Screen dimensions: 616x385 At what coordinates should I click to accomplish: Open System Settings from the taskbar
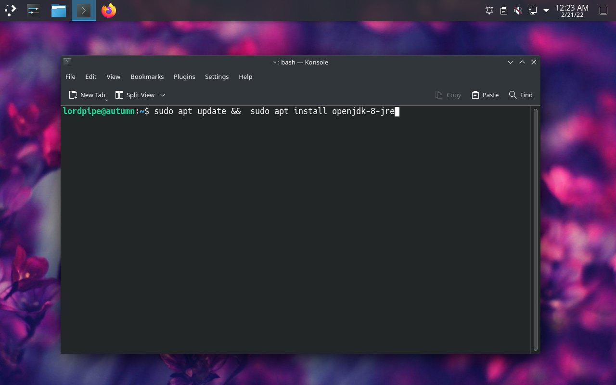(x=33, y=10)
